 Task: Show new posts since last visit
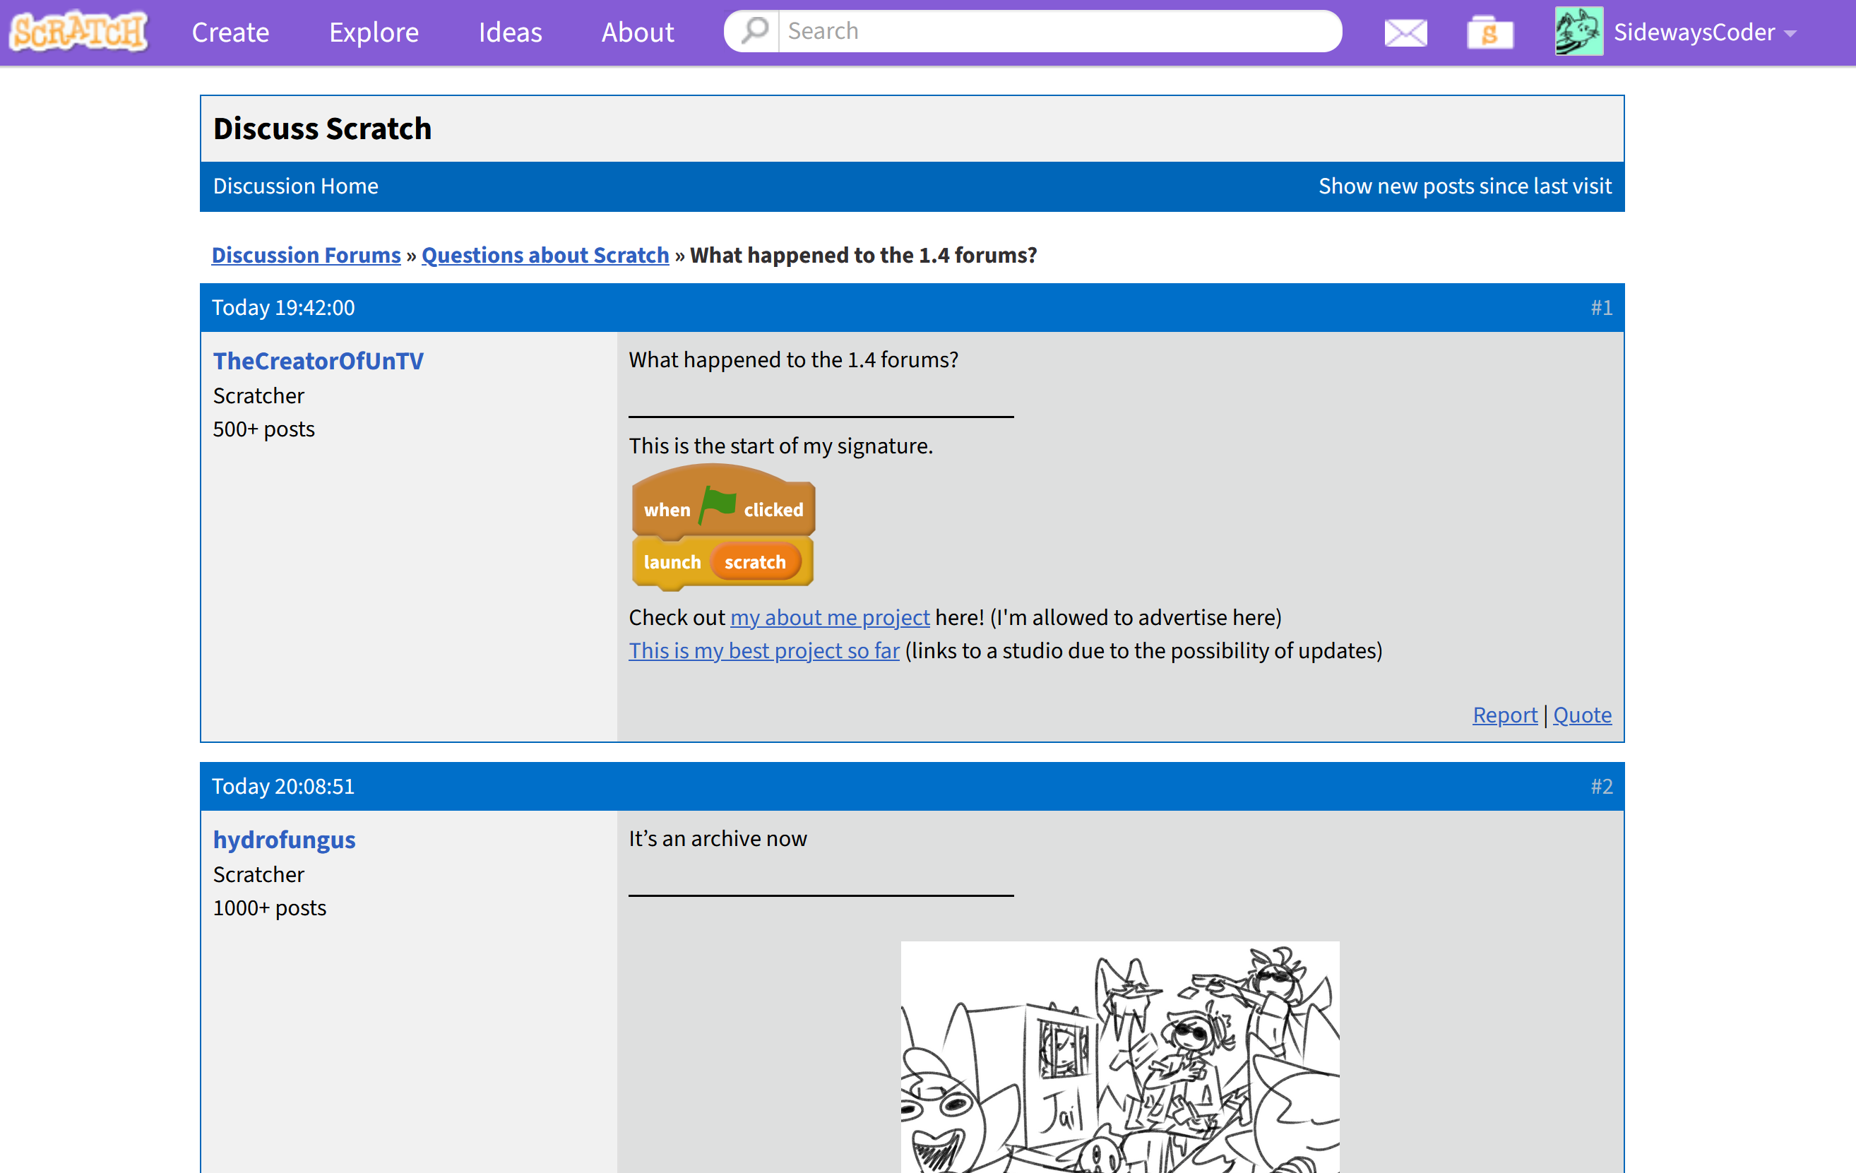coord(1465,186)
